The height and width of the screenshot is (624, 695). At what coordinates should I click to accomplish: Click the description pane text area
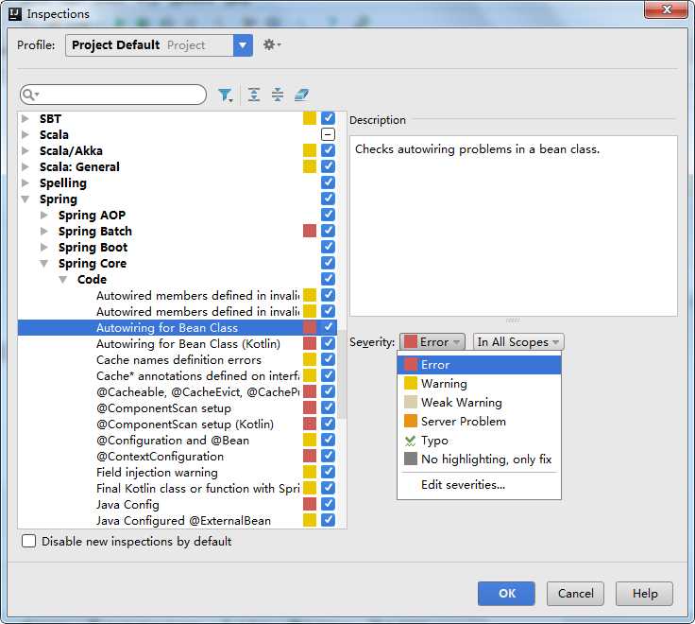514,226
